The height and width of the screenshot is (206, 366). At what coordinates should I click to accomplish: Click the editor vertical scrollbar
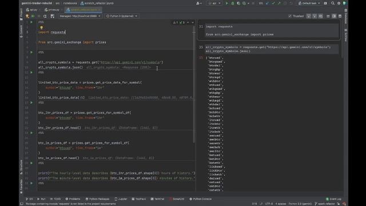pyautogui.click(x=194, y=84)
